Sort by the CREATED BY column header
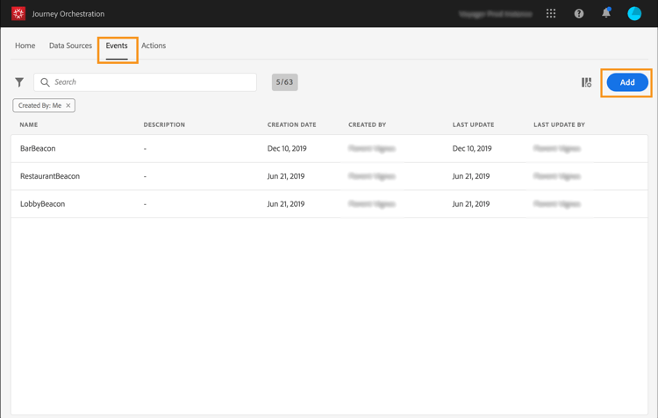 point(368,124)
